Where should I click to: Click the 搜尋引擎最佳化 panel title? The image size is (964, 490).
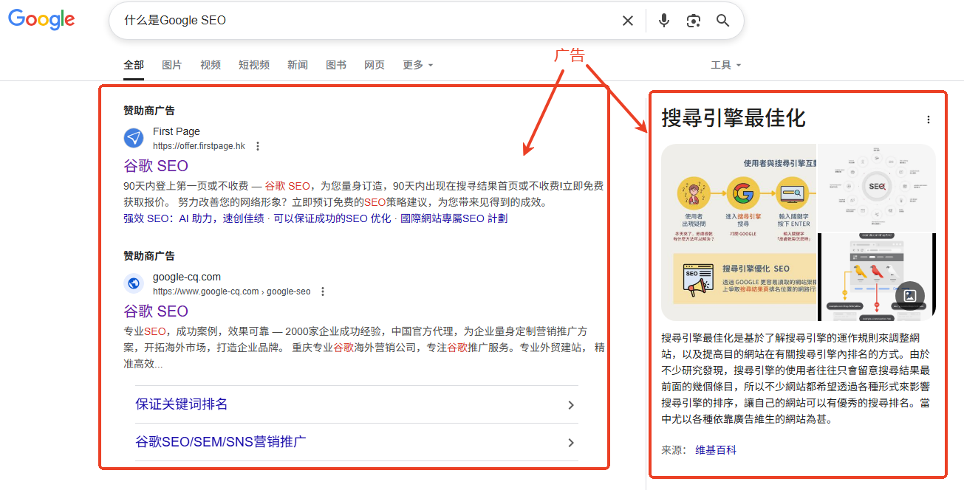pyautogui.click(x=734, y=118)
